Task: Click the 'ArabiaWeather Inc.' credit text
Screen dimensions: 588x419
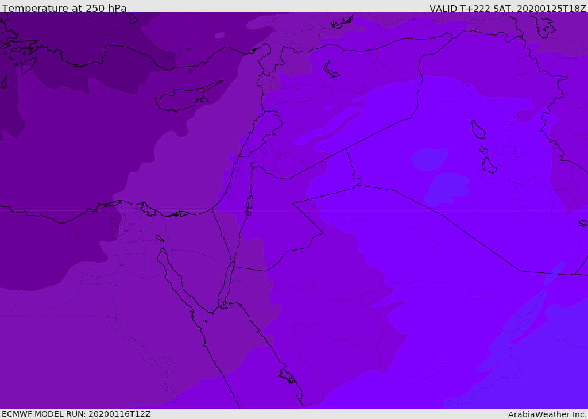Action: pos(547,414)
